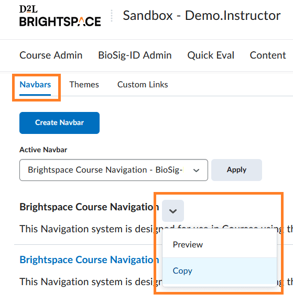Go to Content in the navbar
293x305 pixels.
(268, 55)
